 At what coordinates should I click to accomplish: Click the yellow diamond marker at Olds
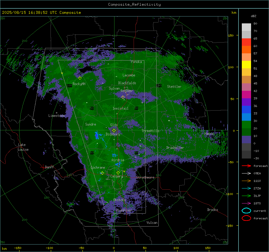tap(114, 131)
